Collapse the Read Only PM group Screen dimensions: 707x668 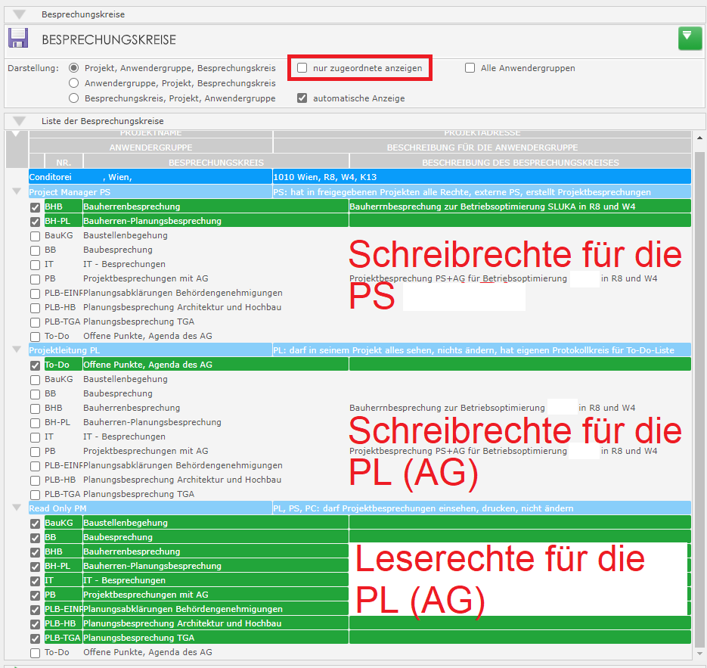[17, 508]
